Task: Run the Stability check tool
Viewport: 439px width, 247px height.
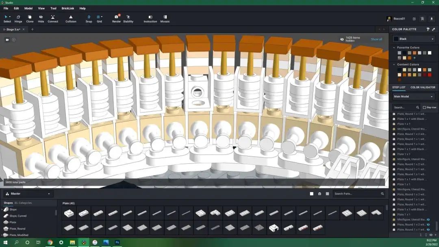Action: [128, 19]
